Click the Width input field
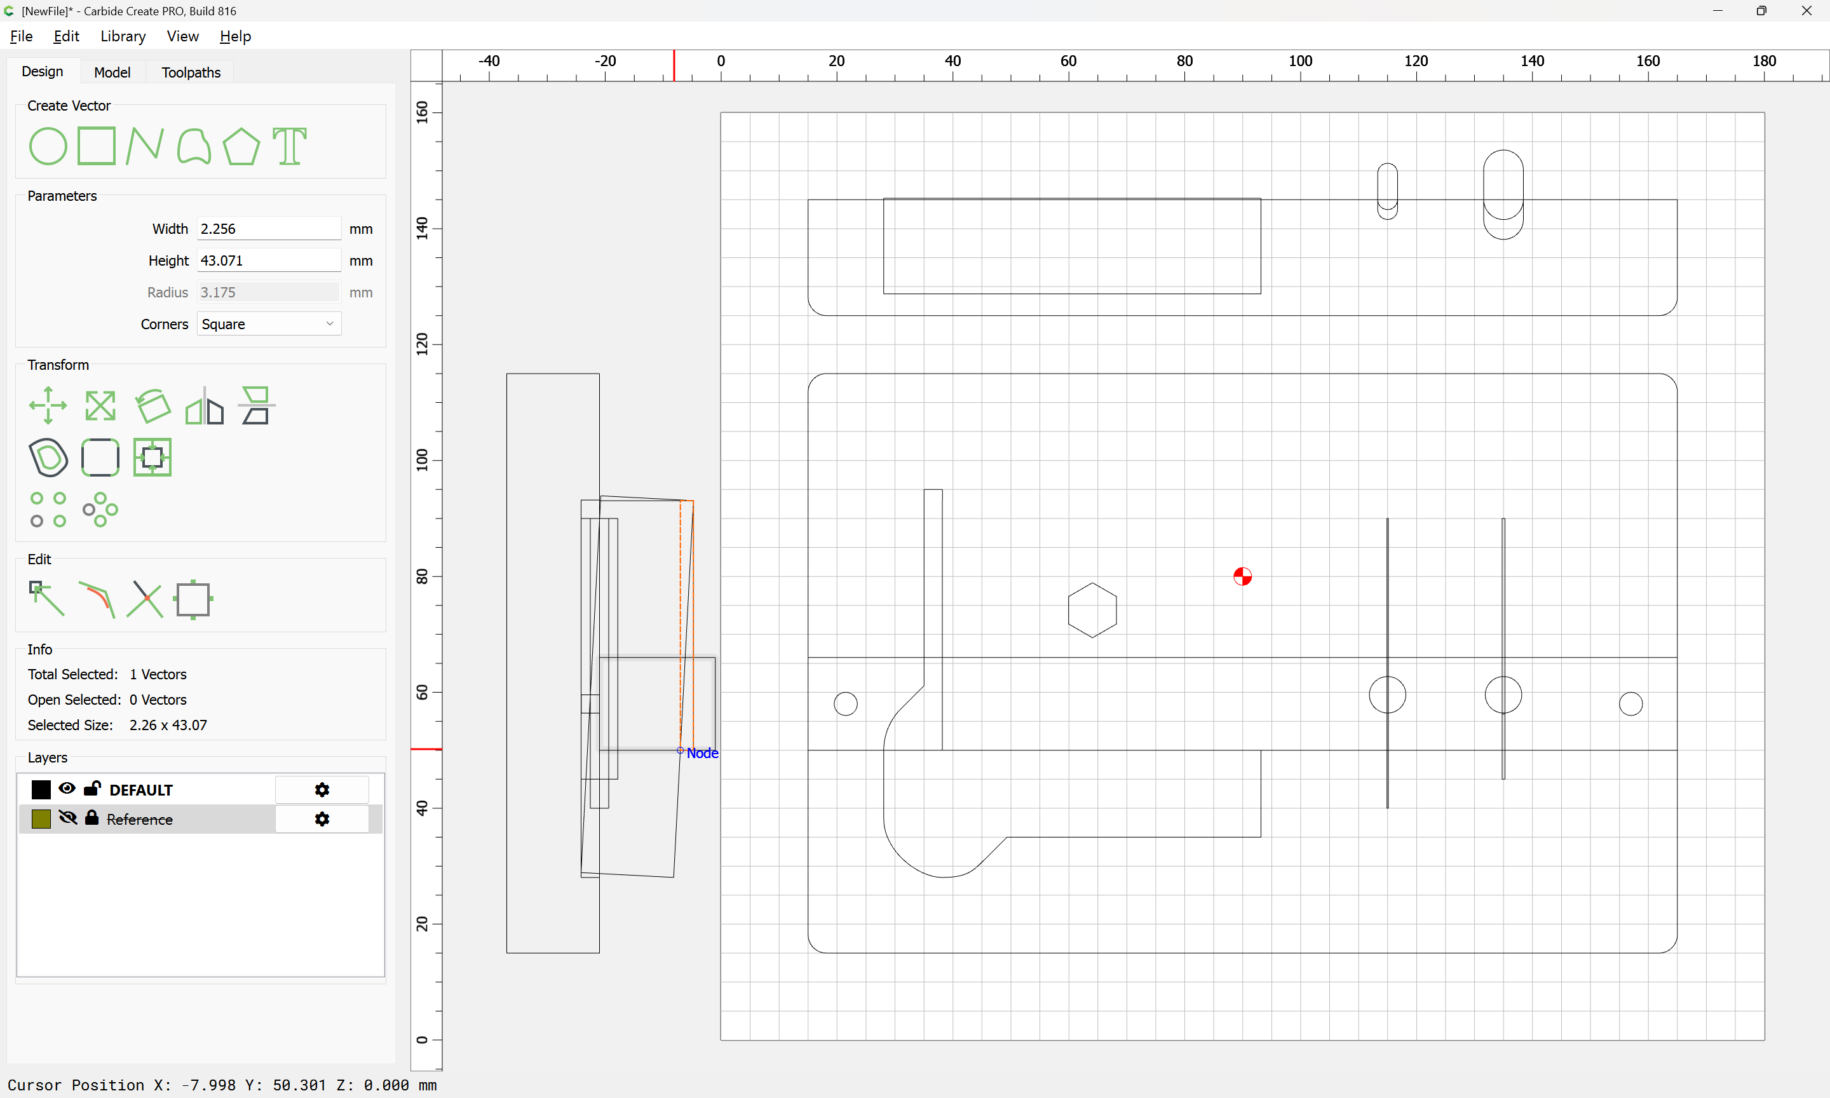The width and height of the screenshot is (1830, 1098). (x=269, y=229)
